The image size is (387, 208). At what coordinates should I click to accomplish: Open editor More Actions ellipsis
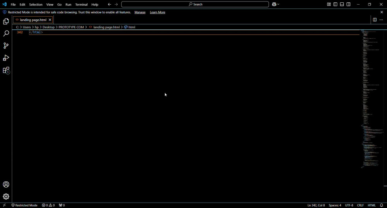coord(381,20)
